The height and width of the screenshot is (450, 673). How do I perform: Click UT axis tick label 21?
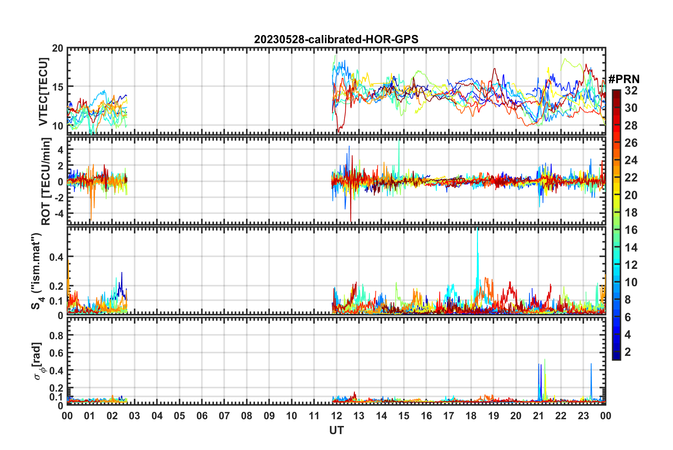(x=538, y=416)
